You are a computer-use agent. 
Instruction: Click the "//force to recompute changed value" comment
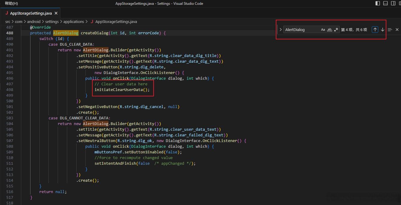click(x=134, y=158)
